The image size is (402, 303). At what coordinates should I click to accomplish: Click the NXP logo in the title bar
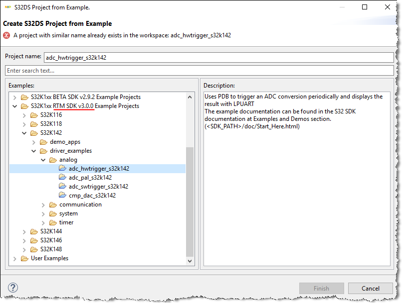7,7
